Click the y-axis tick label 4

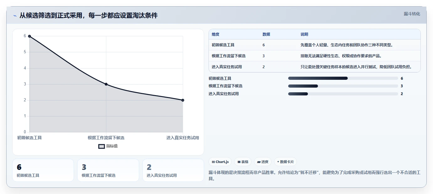(25, 68)
